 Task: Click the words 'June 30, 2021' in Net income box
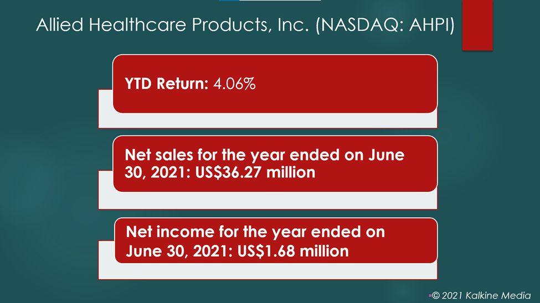(179, 251)
